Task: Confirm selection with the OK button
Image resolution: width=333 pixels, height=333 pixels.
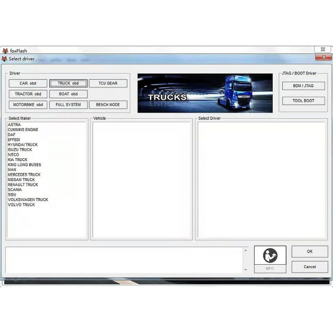Action: tap(309, 251)
